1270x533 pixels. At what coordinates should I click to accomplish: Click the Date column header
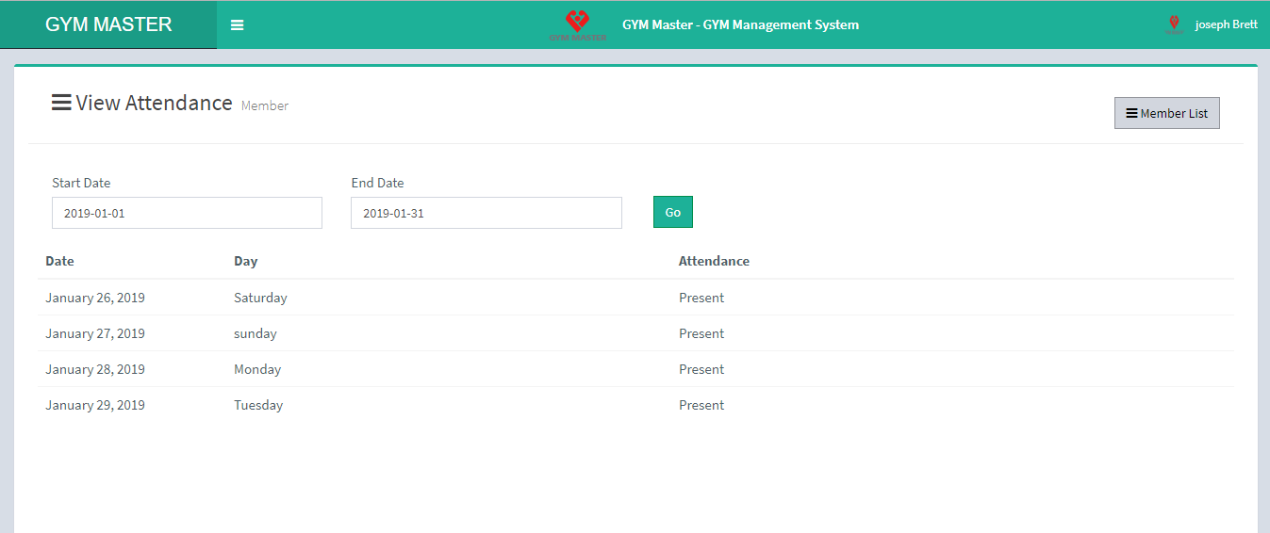59,261
